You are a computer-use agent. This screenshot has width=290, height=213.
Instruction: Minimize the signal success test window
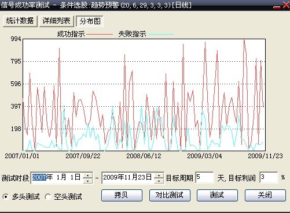(277, 6)
